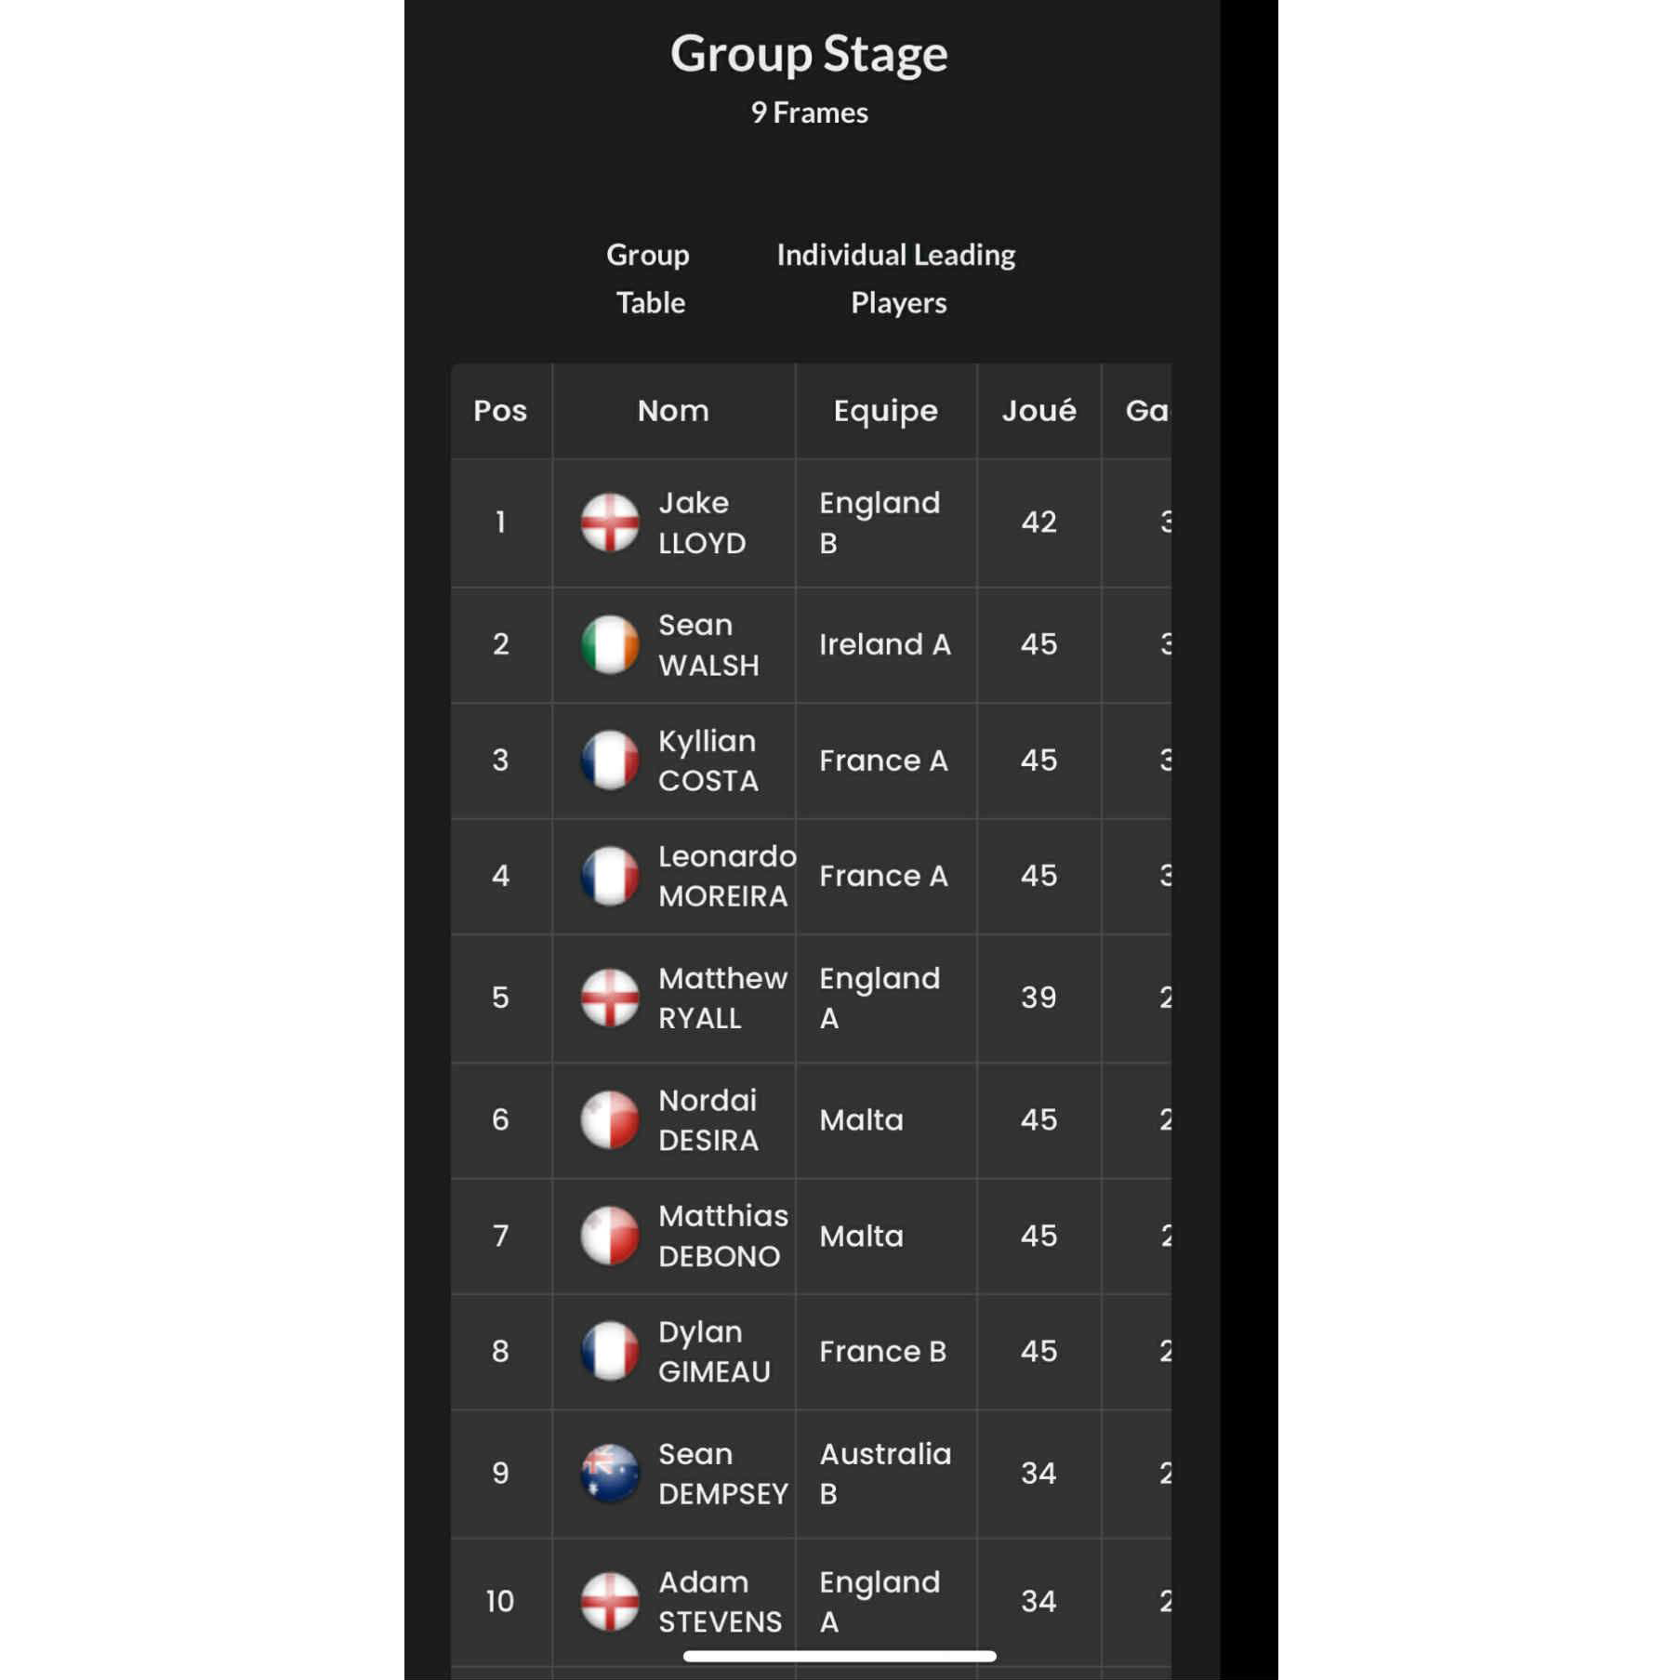Click the Group Stage heading

coord(809,53)
